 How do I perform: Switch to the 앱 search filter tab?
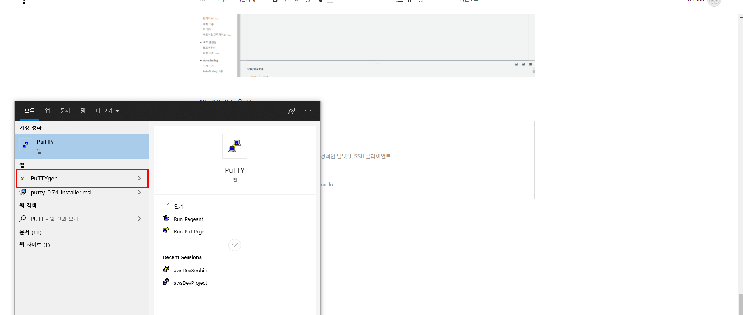click(x=47, y=111)
